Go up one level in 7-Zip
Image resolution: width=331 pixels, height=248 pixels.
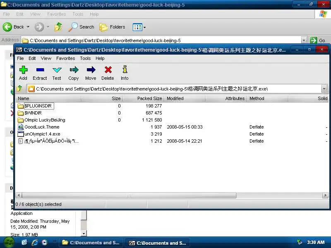click(x=19, y=88)
